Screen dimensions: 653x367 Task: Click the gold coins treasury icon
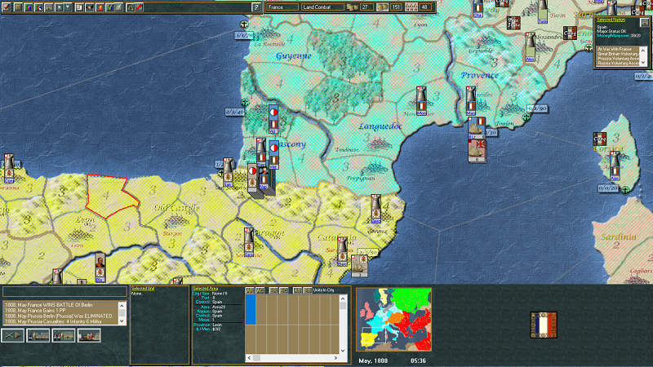353,7
